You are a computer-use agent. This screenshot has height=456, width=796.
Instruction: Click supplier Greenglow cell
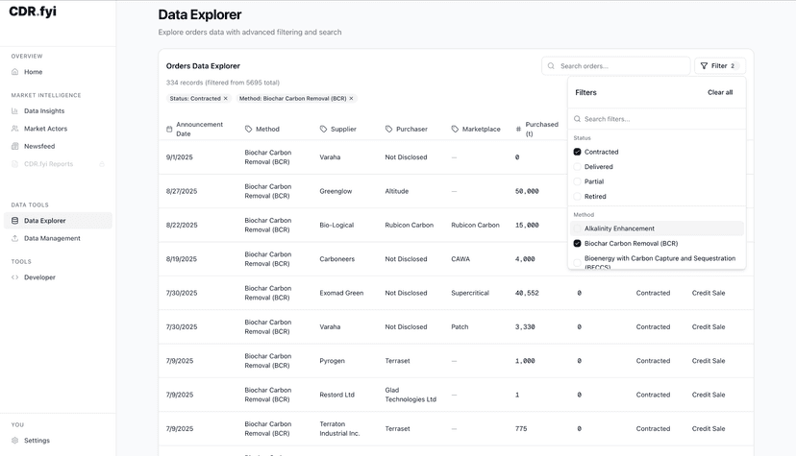pos(336,192)
